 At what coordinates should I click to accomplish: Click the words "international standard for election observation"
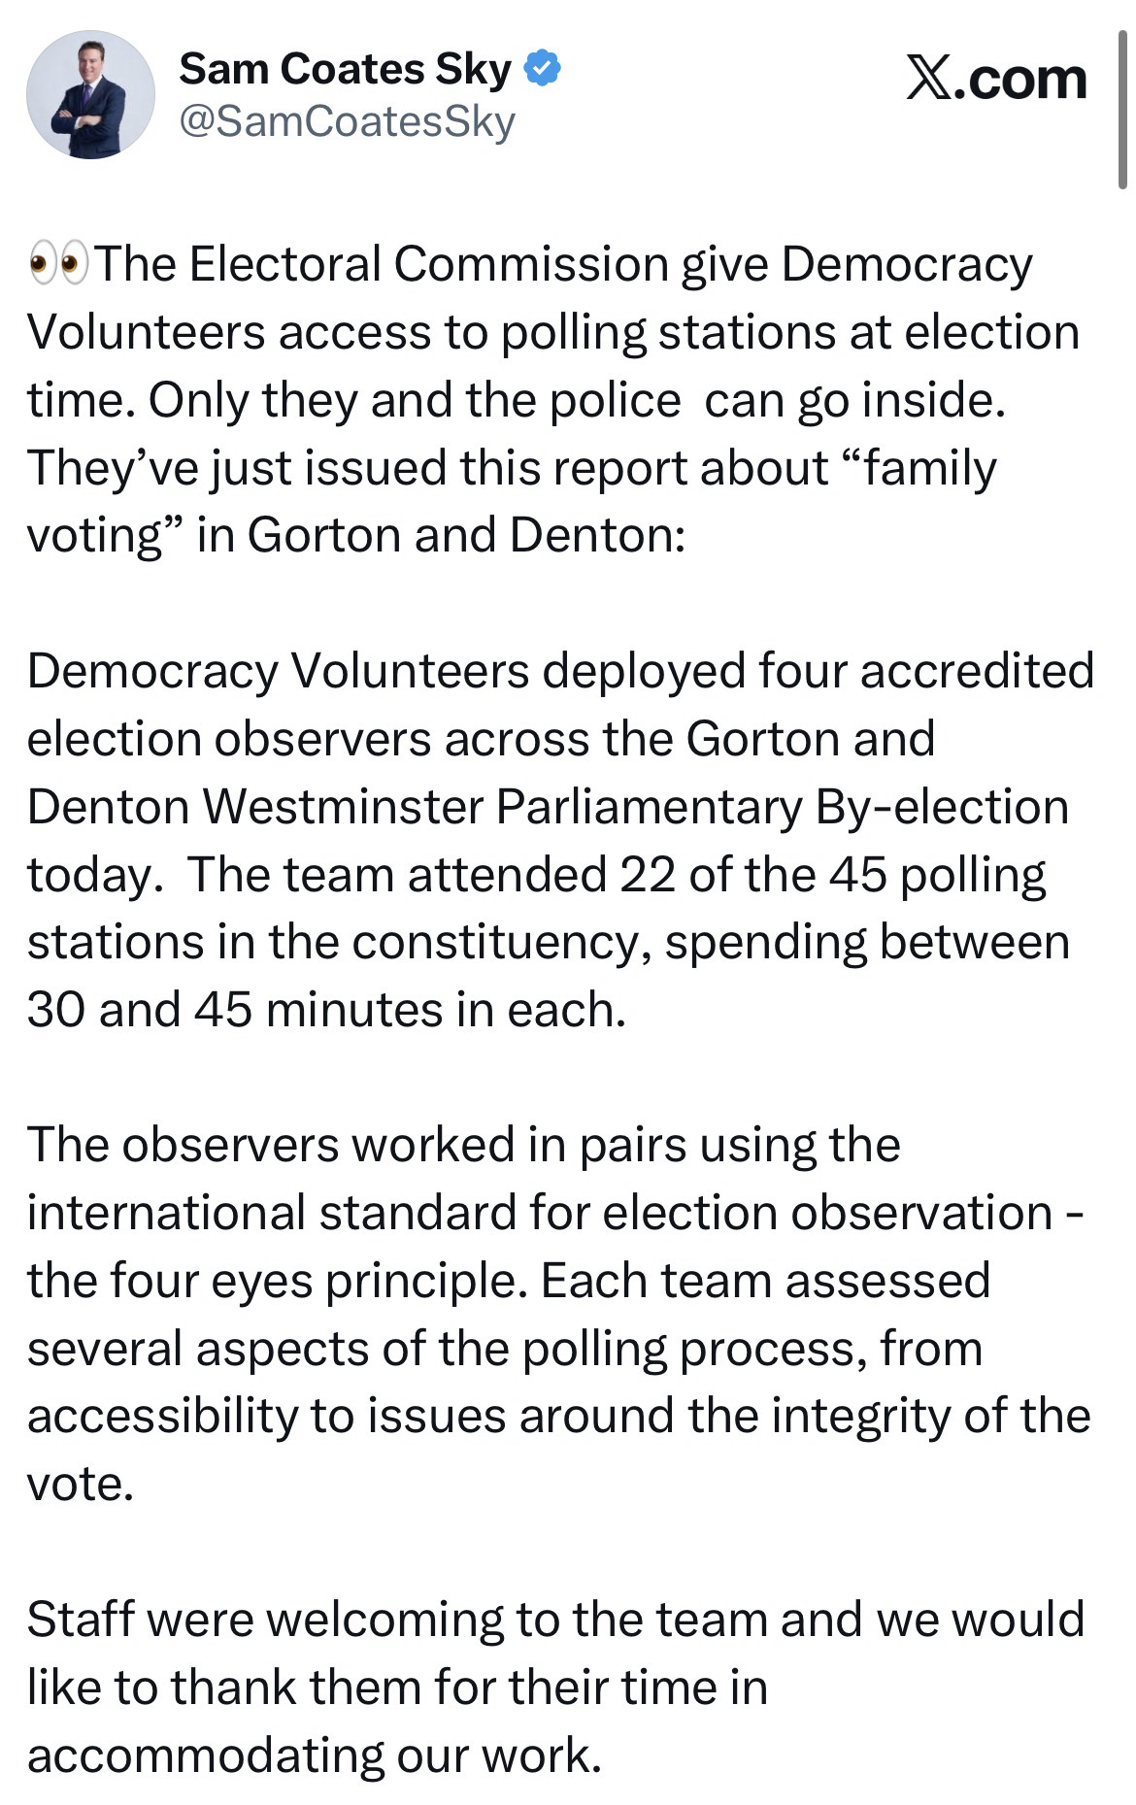click(x=539, y=1214)
